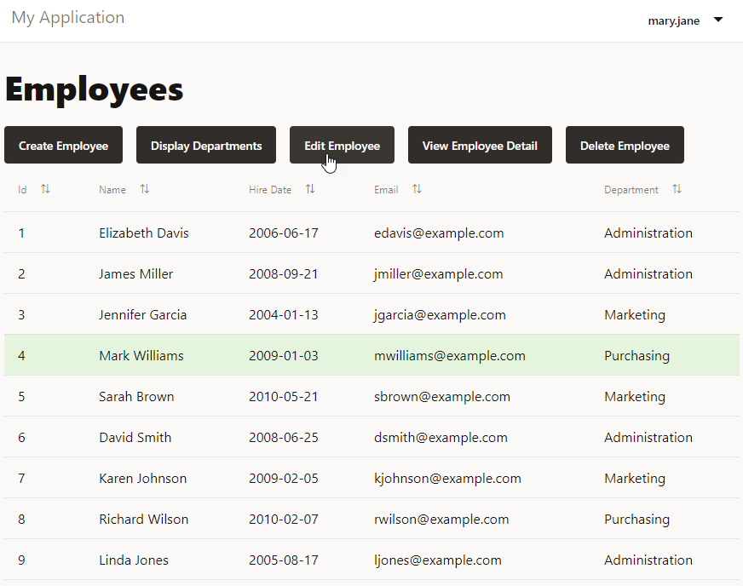Click the Linda Jones name link
The width and height of the screenshot is (743, 586).
click(133, 560)
